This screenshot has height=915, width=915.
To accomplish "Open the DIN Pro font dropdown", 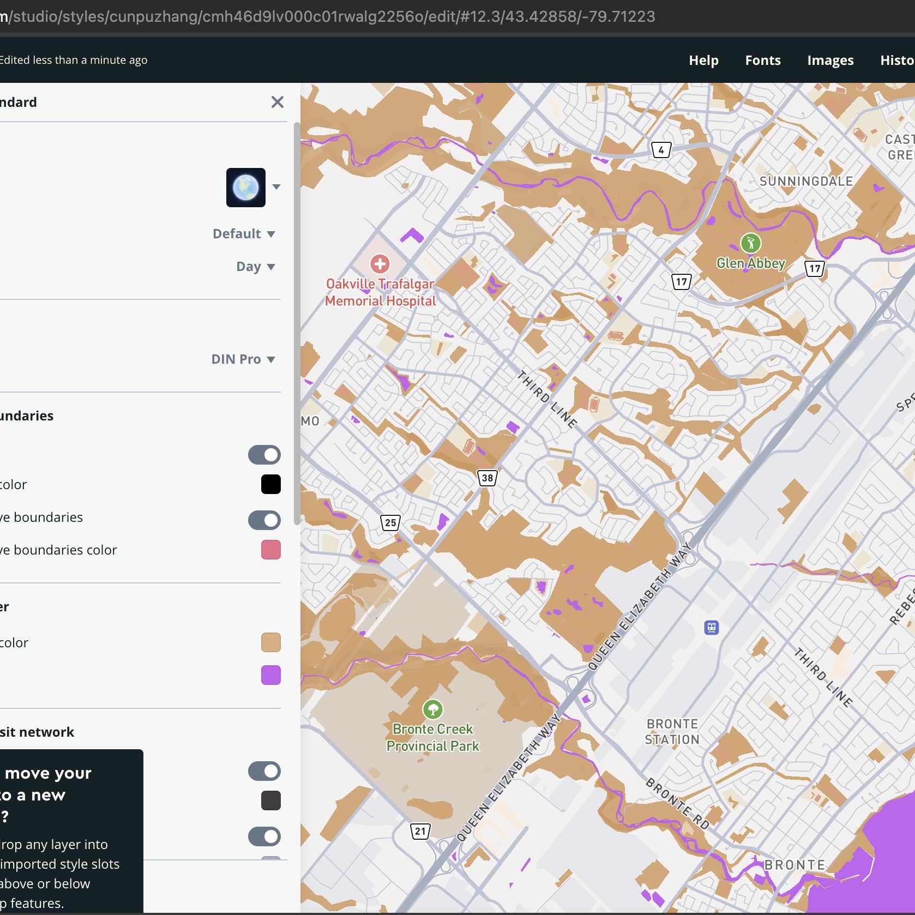I will pyautogui.click(x=243, y=359).
